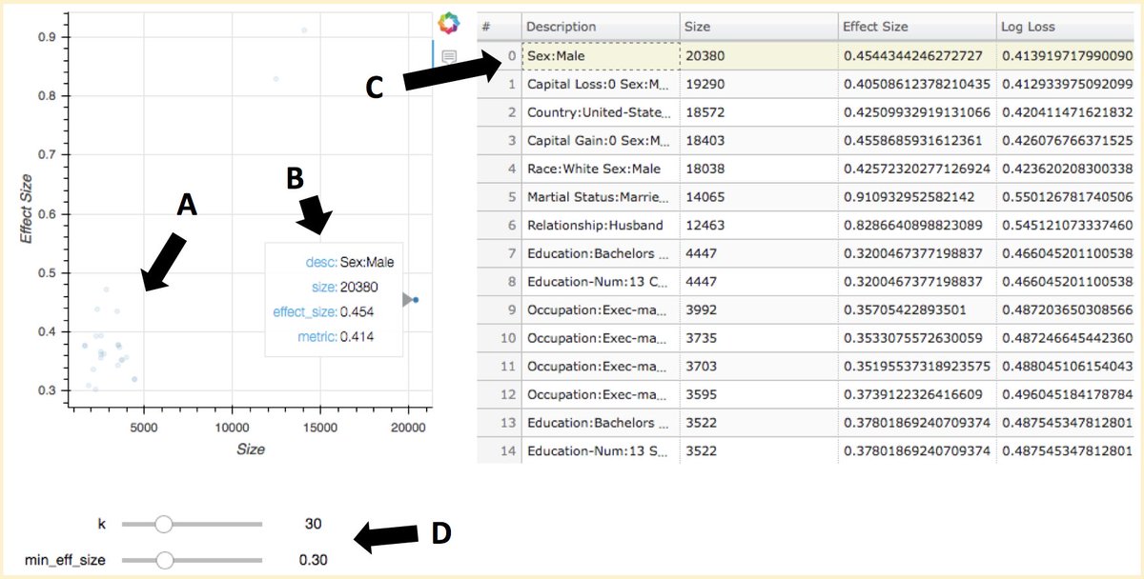Click the size cell 3735
The width and height of the screenshot is (1144, 579).
point(758,338)
